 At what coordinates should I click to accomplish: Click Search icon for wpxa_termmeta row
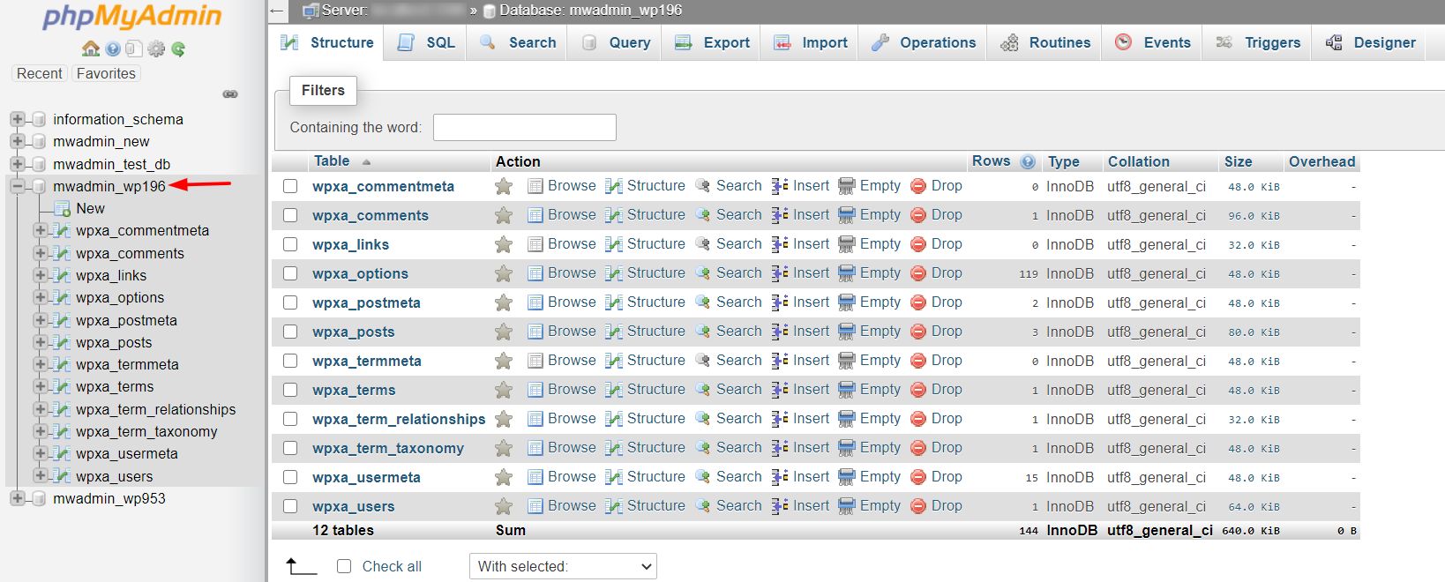coord(703,361)
